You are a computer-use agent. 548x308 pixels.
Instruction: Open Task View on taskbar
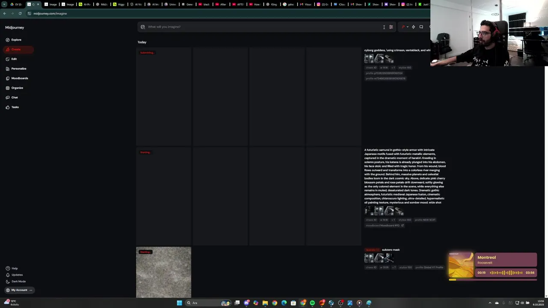tap(237, 303)
